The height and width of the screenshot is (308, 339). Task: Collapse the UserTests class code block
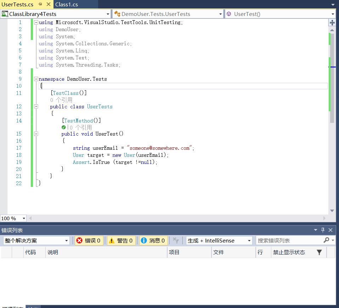click(36, 107)
